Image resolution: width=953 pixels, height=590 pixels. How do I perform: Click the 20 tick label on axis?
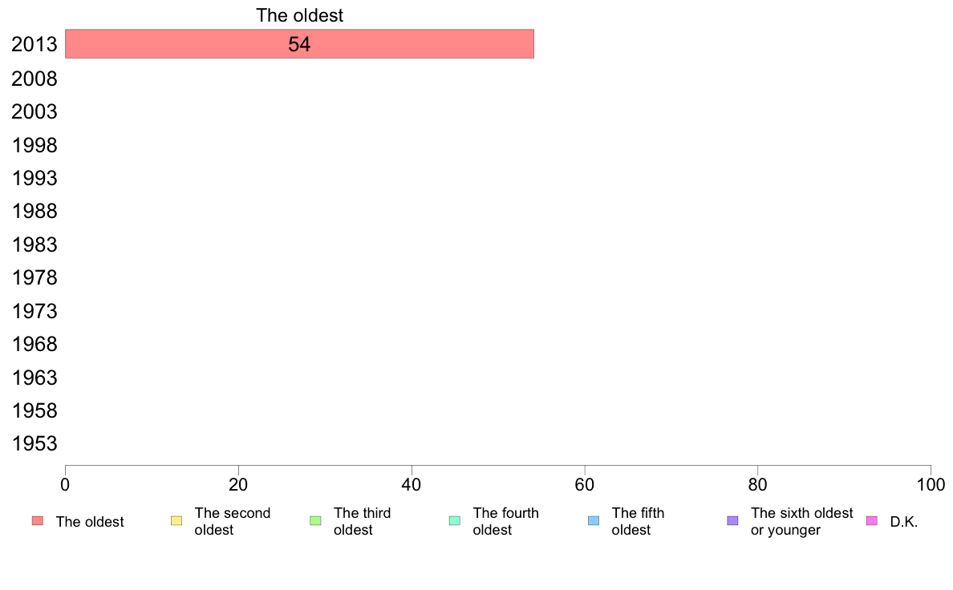pos(238,484)
